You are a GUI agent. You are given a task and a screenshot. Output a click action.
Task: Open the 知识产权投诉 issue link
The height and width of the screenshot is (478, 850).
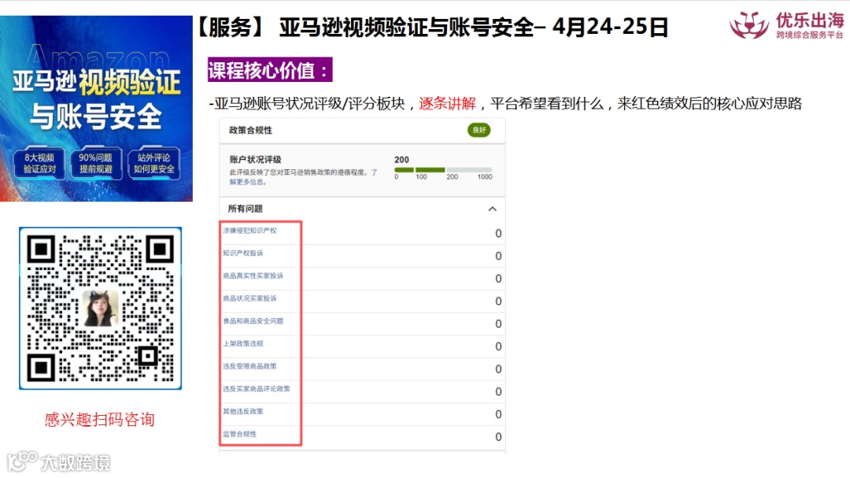point(243,254)
